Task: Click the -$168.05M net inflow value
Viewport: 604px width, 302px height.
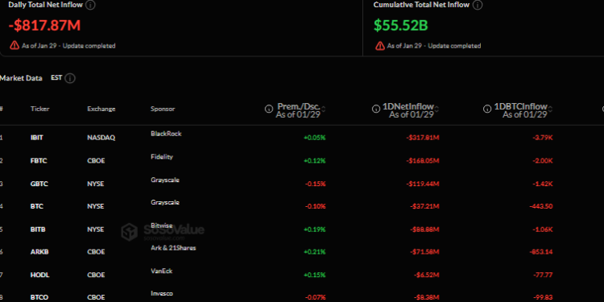Action: click(x=423, y=160)
